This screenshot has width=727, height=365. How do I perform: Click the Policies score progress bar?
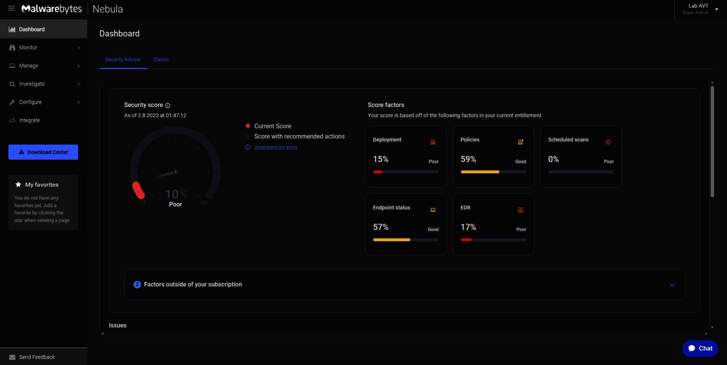[x=493, y=172]
